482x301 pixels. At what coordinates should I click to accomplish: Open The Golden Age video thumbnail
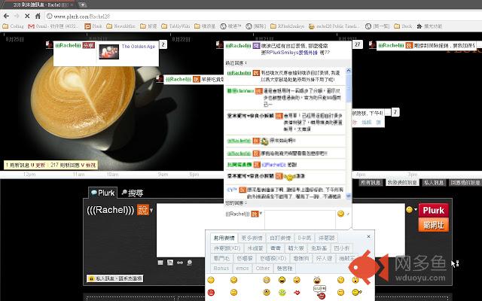coord(108,52)
